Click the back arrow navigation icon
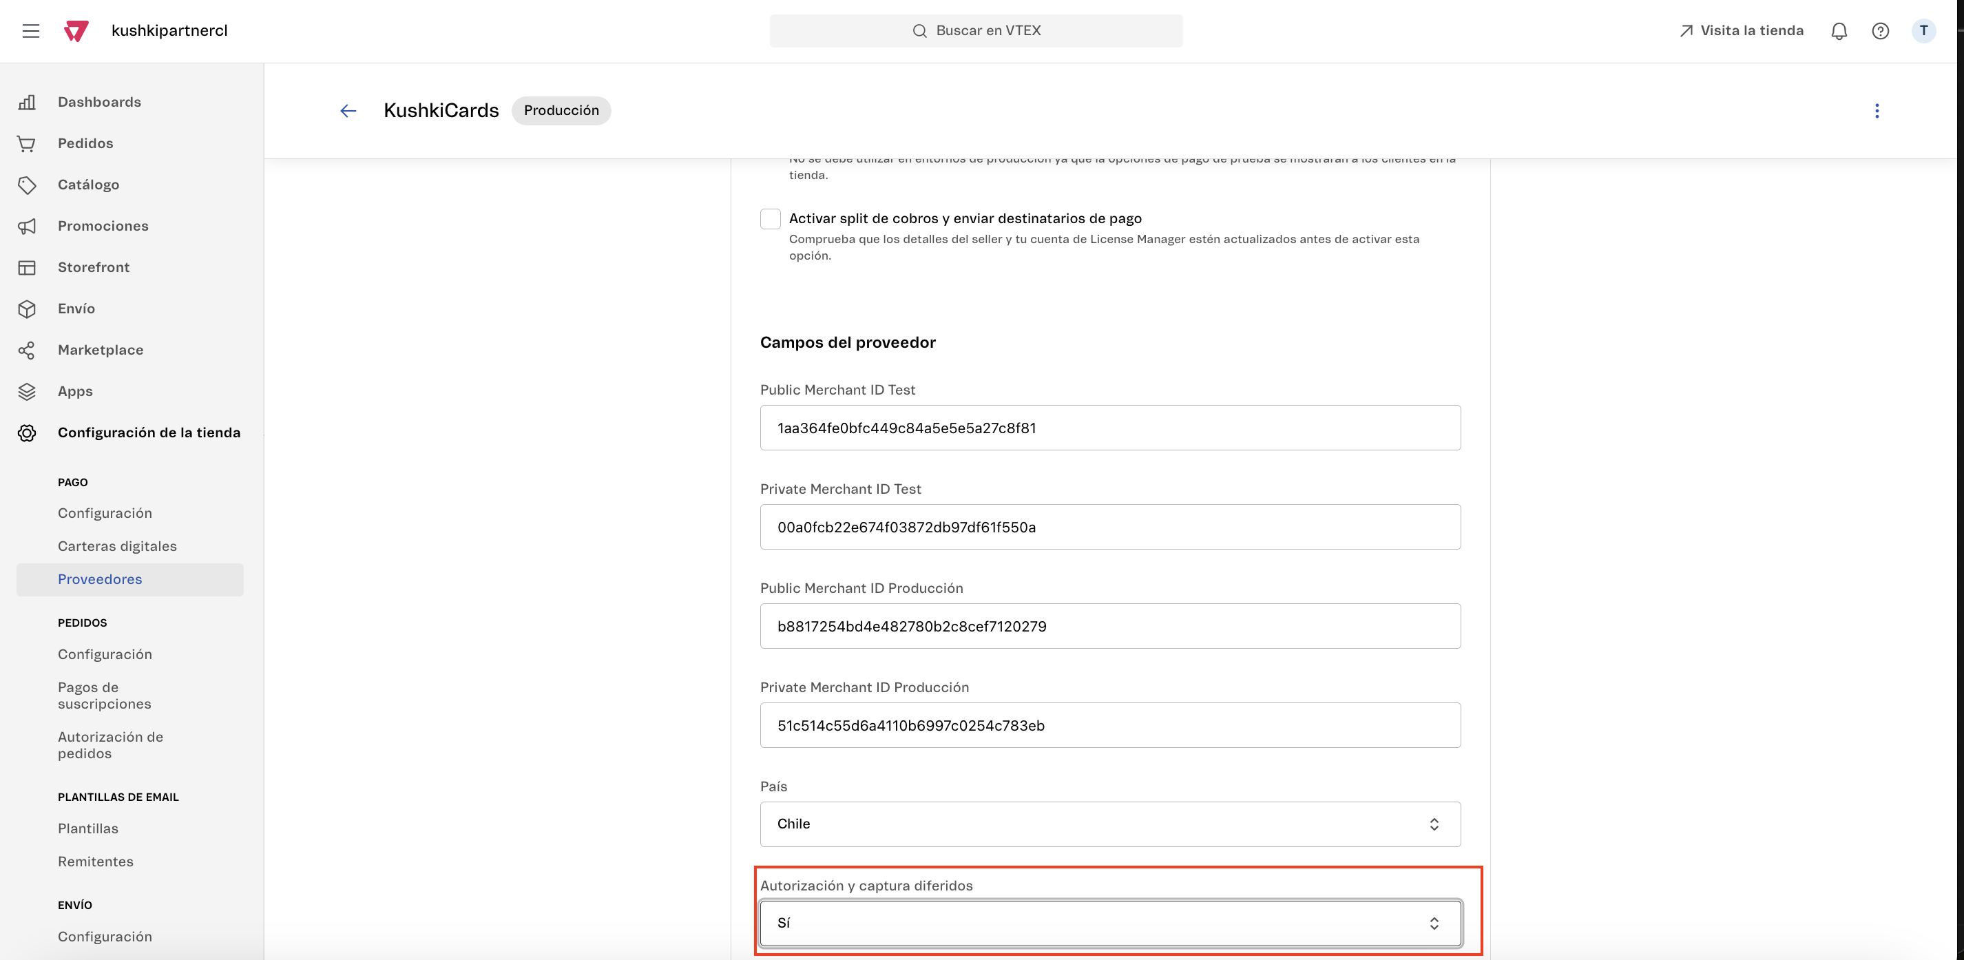Screen dimensions: 1964x960 click(x=347, y=112)
